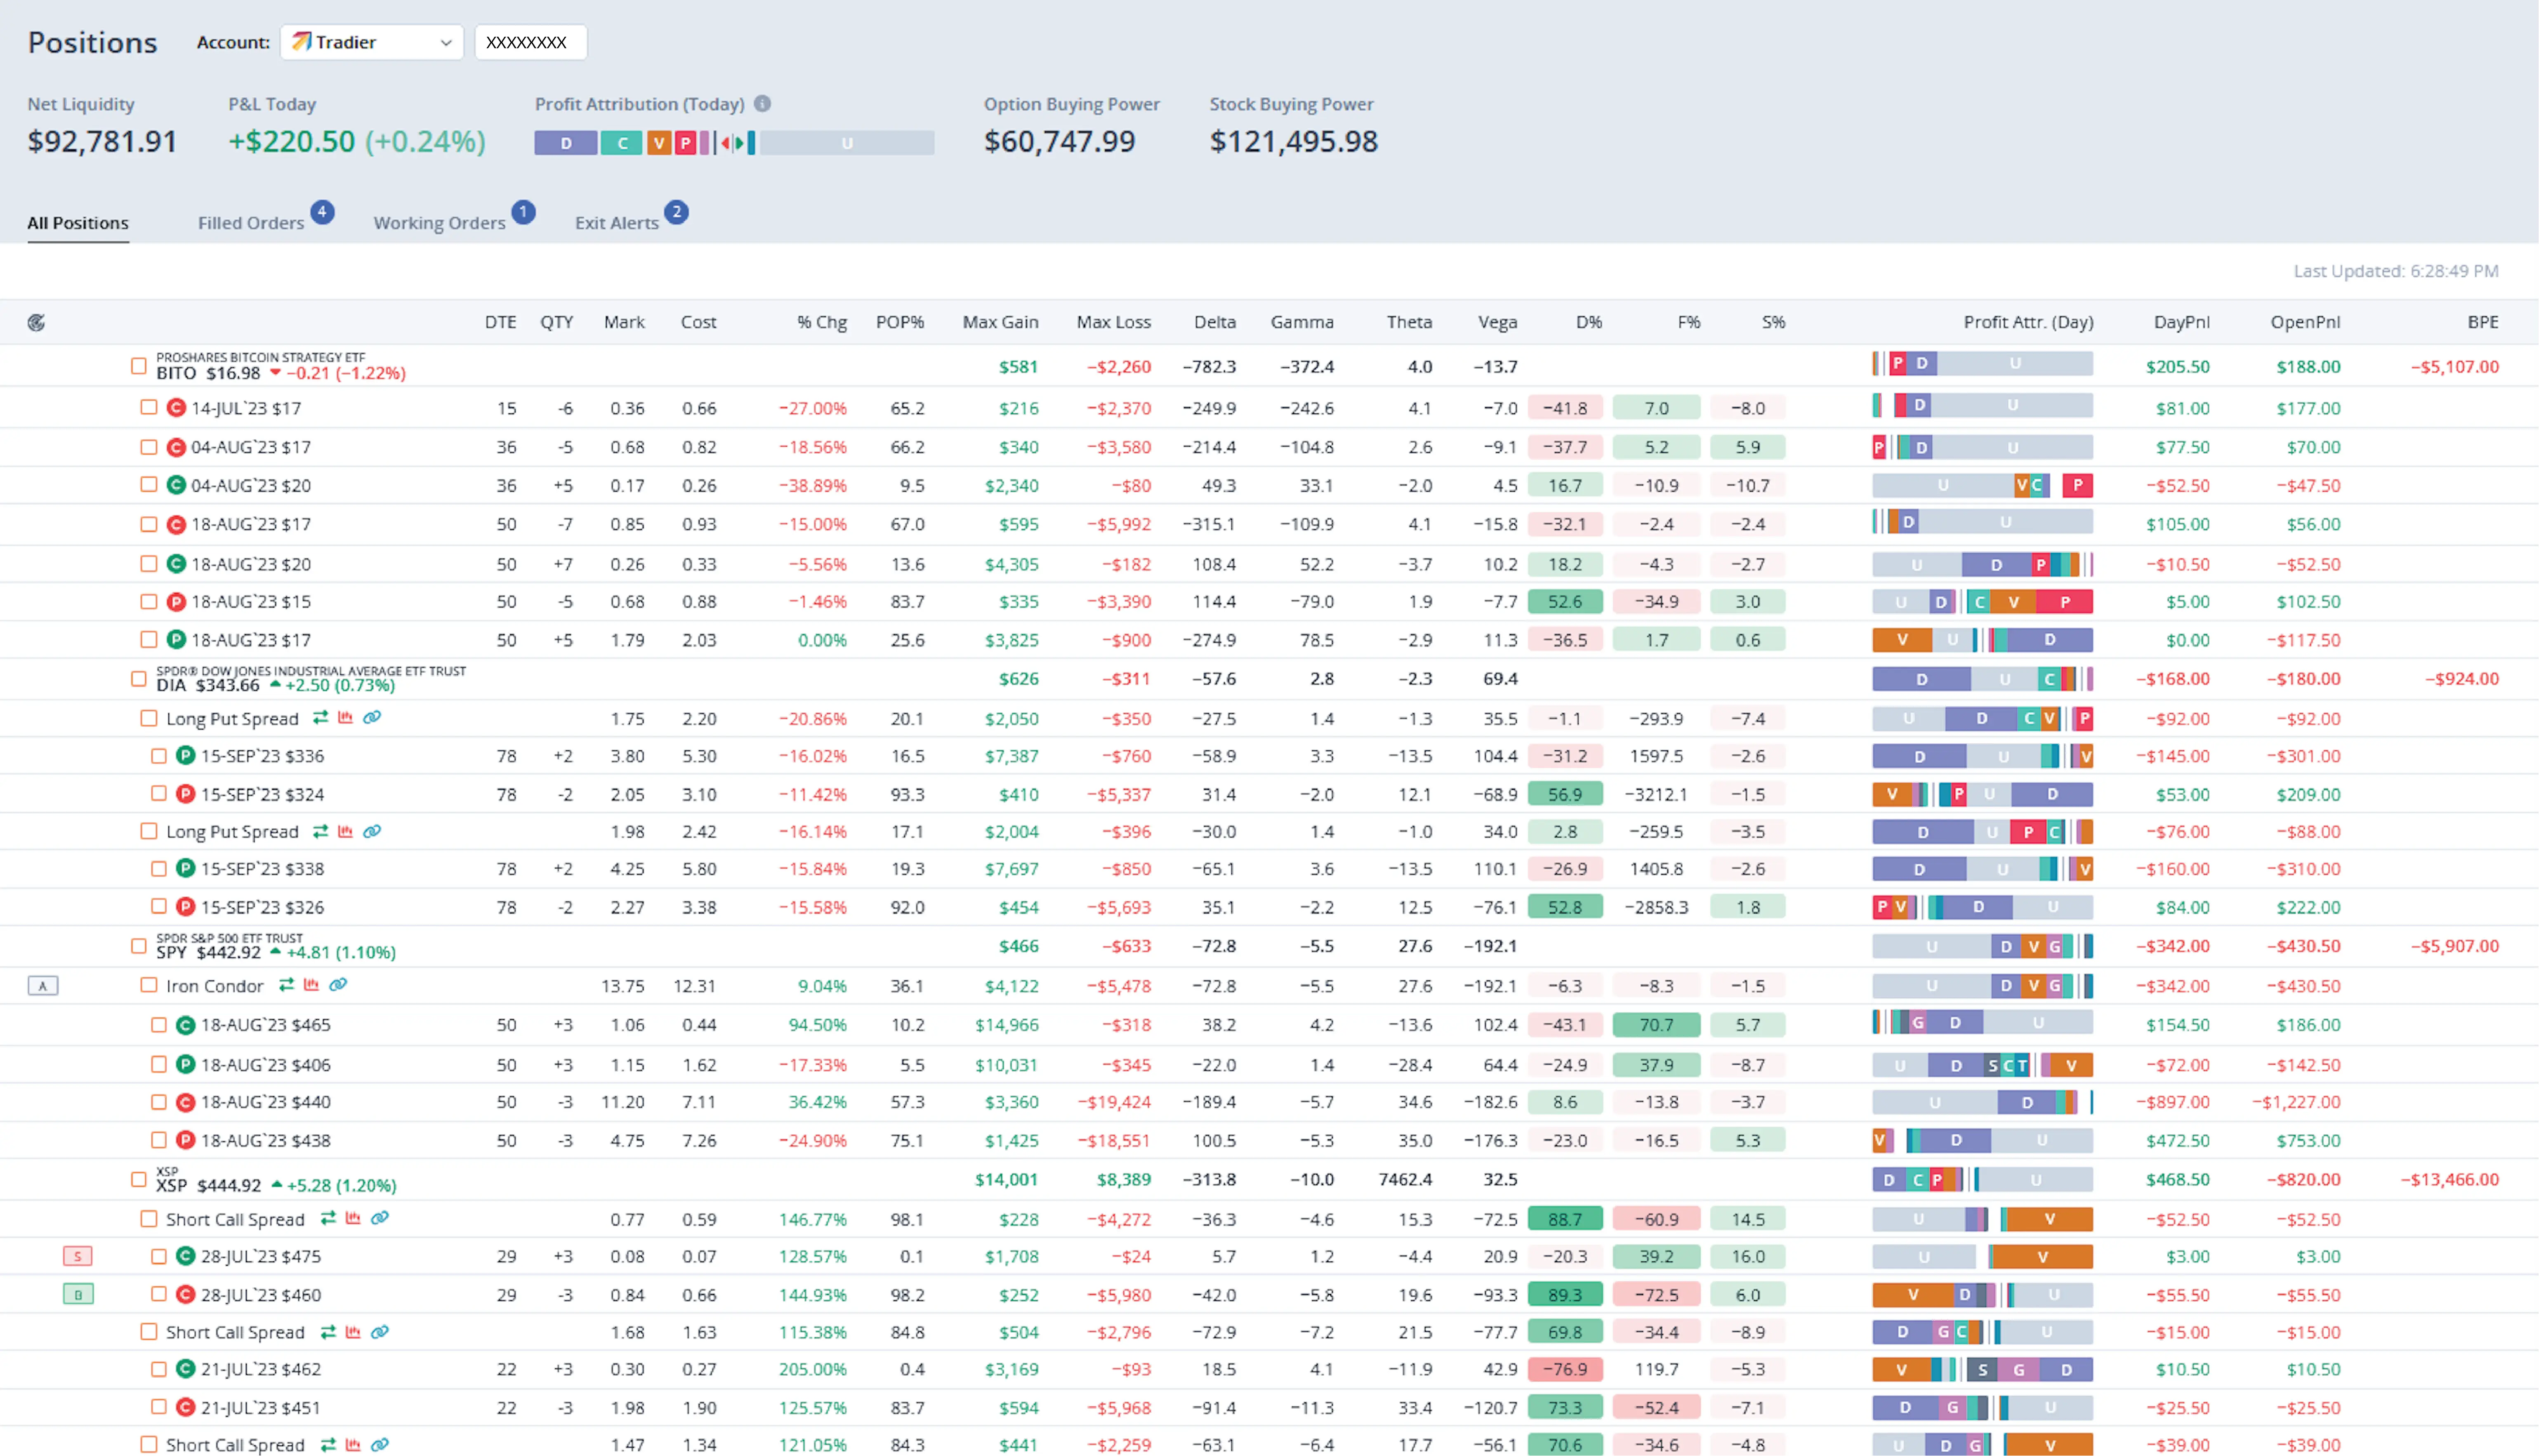The width and height of the screenshot is (2539, 1456).
Task: Check the XSP group checkbox
Action: click(139, 1180)
